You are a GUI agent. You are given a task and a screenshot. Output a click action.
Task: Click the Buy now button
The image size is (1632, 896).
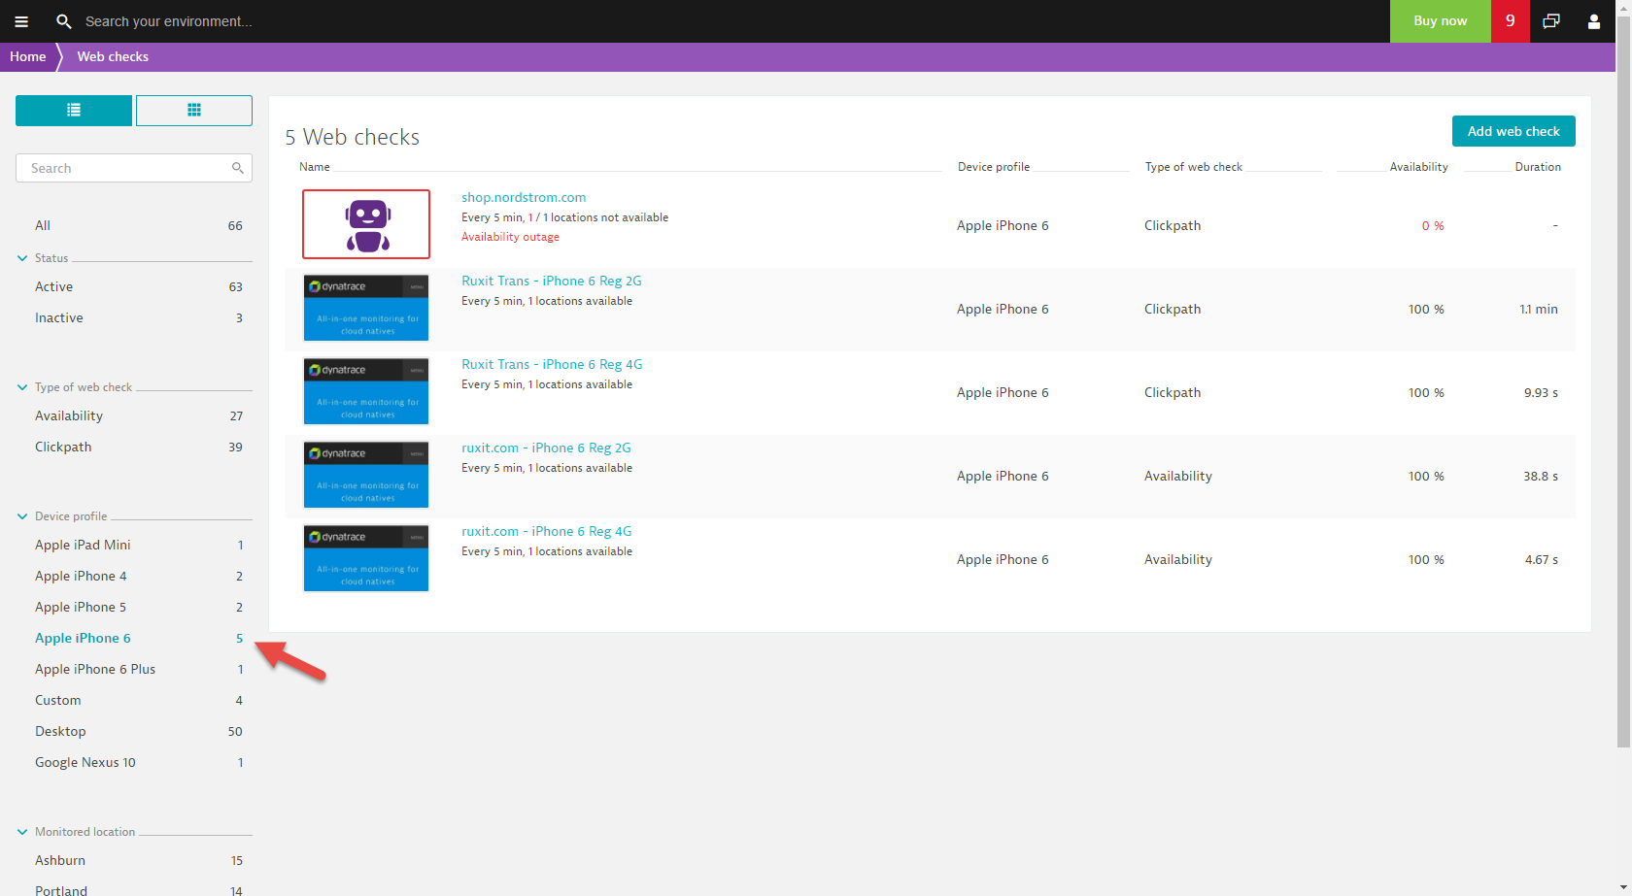coord(1441,21)
